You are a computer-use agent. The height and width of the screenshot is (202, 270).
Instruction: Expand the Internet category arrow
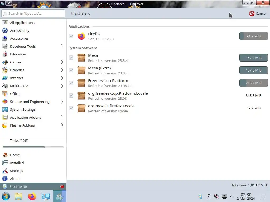pos(62,78)
